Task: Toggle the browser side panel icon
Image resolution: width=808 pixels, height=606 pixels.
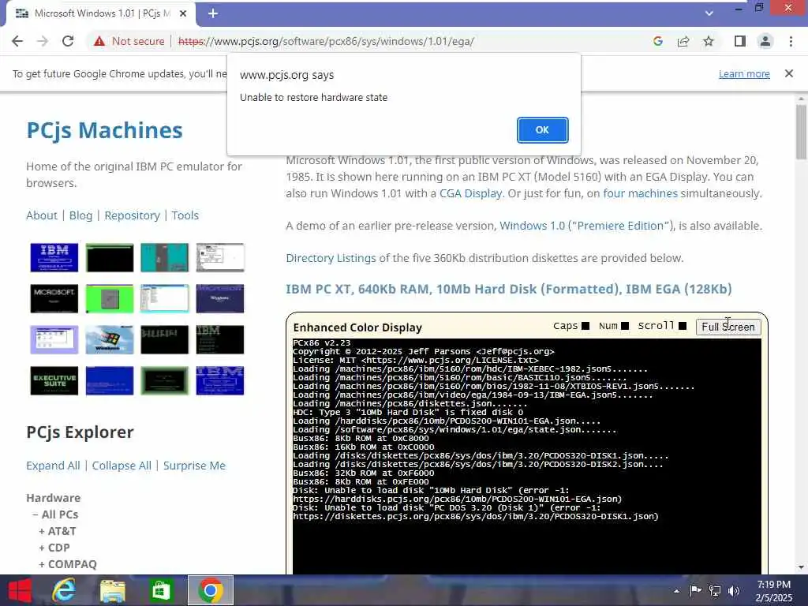Action: [x=740, y=41]
